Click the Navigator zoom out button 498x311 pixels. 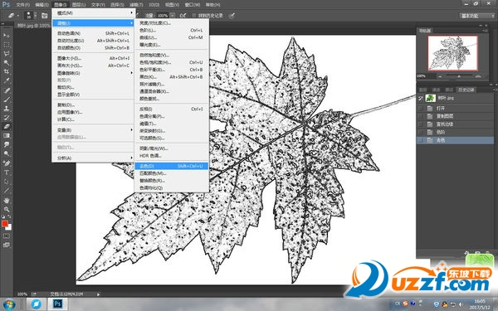440,76
